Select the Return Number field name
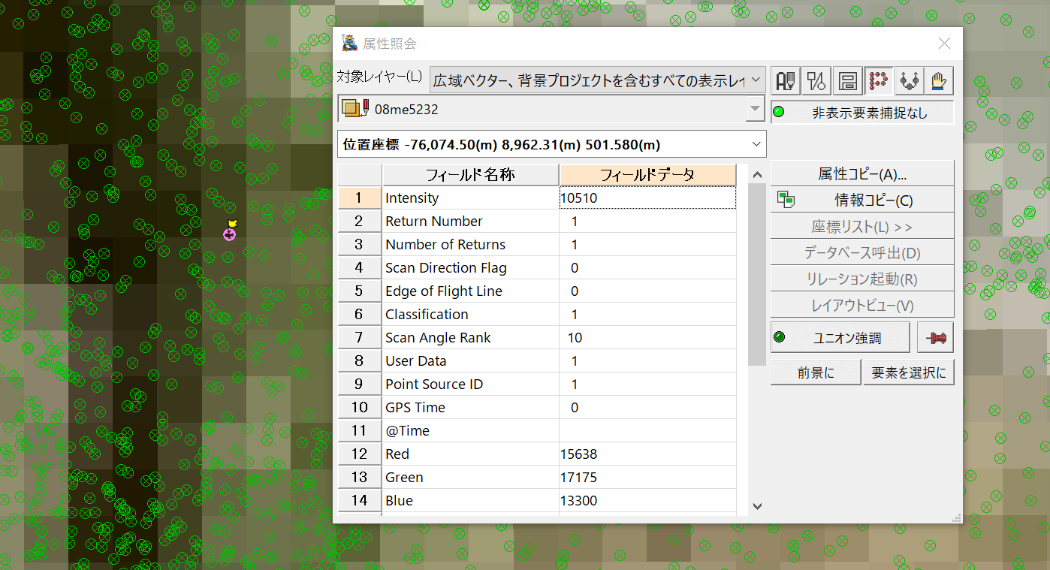Viewport: 1050px width, 570px height. [434, 222]
